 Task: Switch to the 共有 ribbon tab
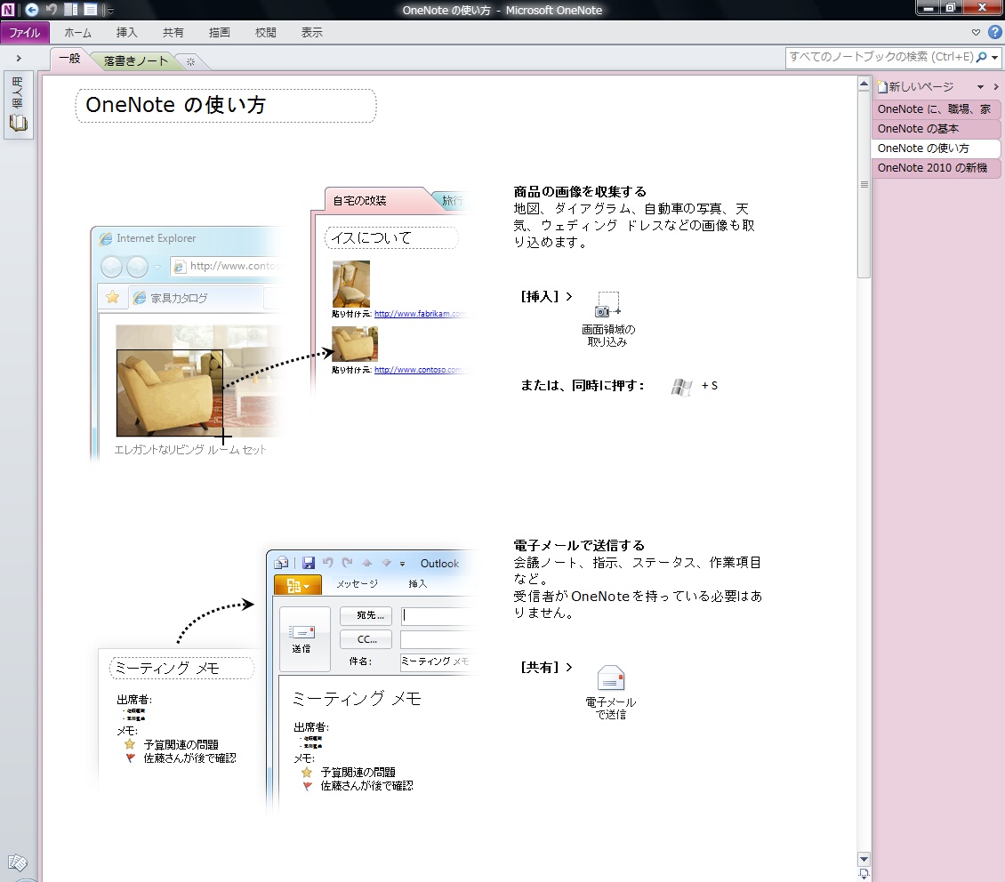click(x=173, y=33)
